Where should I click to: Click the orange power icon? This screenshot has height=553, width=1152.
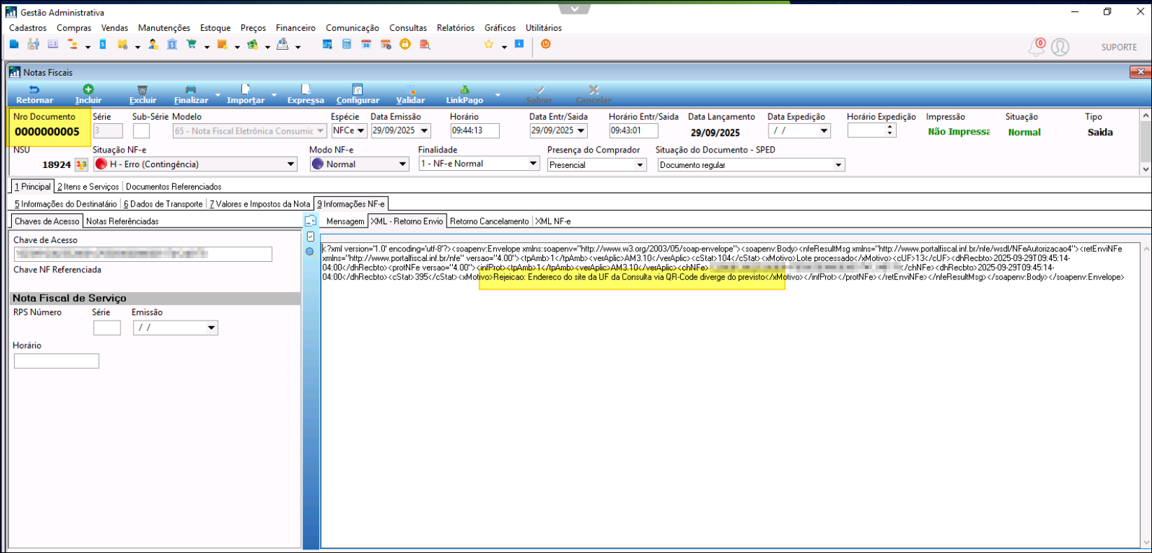click(x=546, y=44)
